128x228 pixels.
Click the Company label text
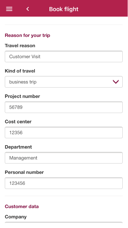[x=16, y=217]
